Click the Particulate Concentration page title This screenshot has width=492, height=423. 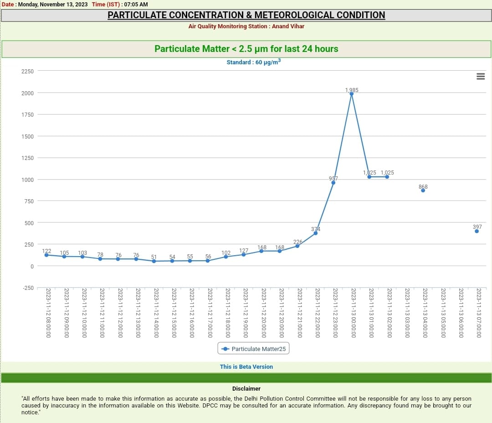pyautogui.click(x=246, y=15)
